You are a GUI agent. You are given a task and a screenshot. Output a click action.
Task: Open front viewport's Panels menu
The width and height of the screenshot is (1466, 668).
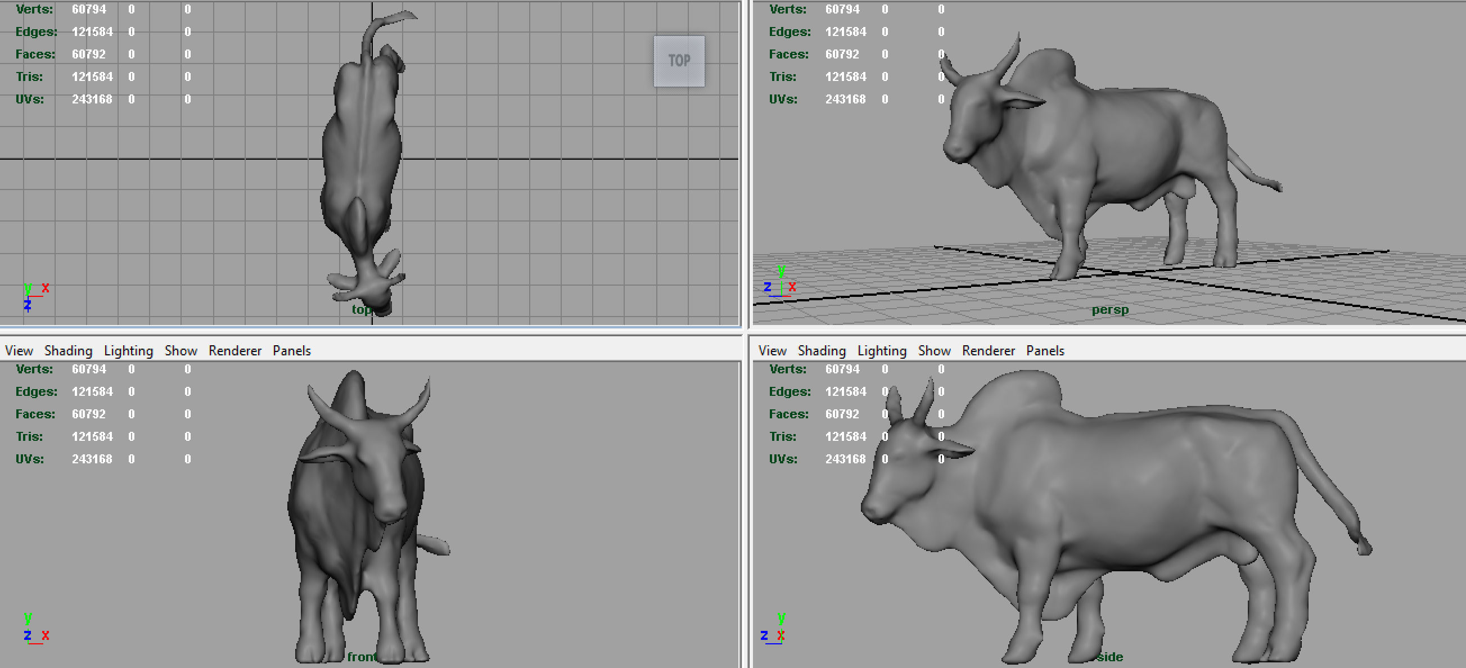[291, 350]
